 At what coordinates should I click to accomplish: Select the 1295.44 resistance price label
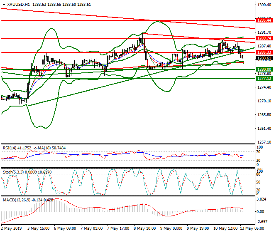pos(264,20)
